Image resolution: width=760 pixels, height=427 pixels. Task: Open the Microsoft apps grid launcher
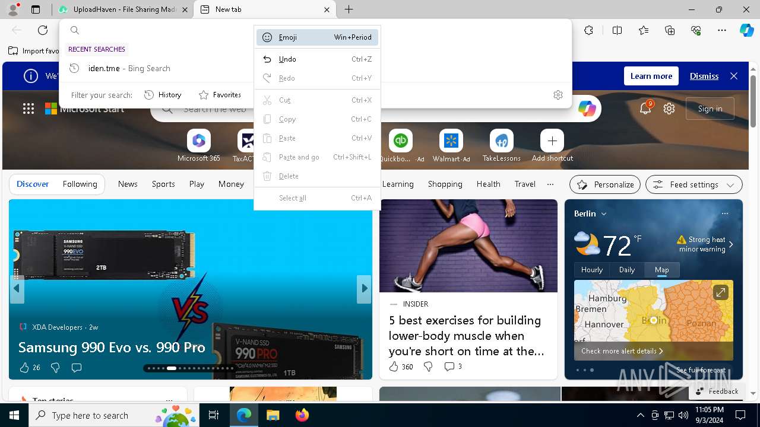tap(28, 109)
